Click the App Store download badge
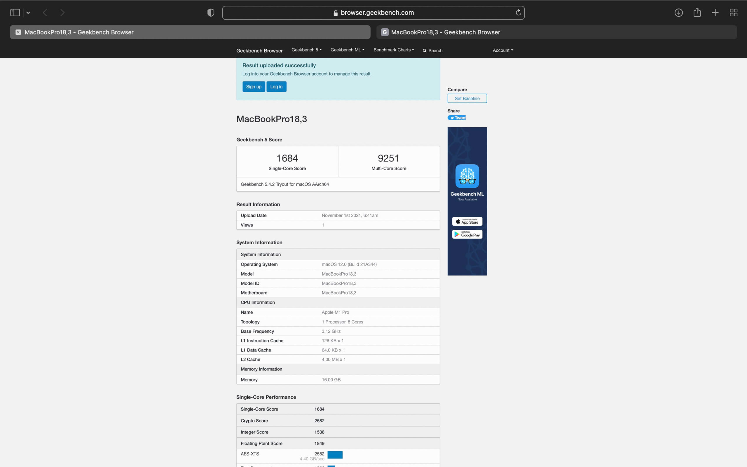Image resolution: width=747 pixels, height=467 pixels. (x=467, y=222)
